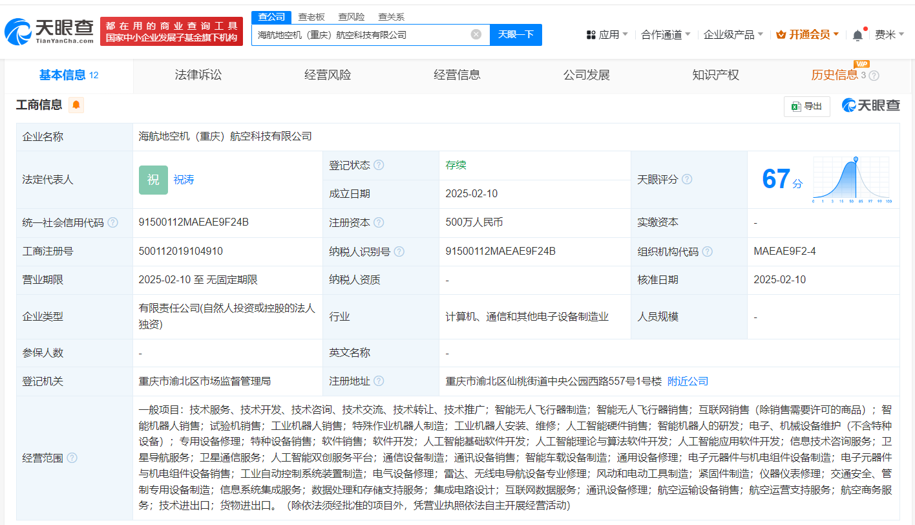Viewport: 915px width, 525px height.
Task: Click the red promotional banner in header
Action: point(172,31)
